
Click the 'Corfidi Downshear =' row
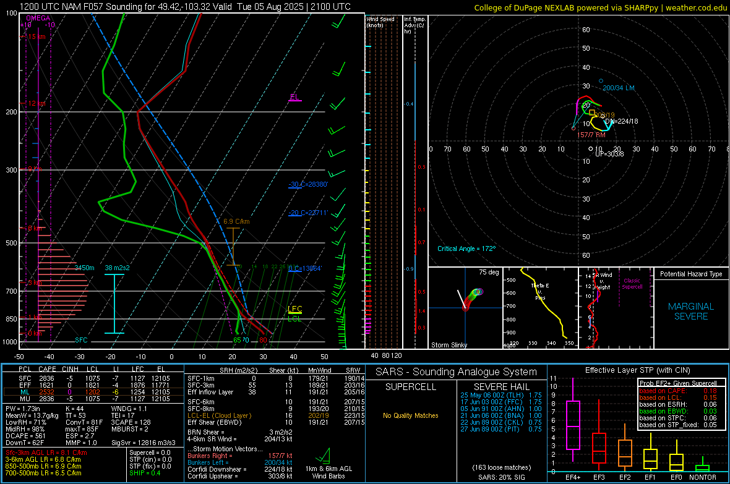click(240, 469)
